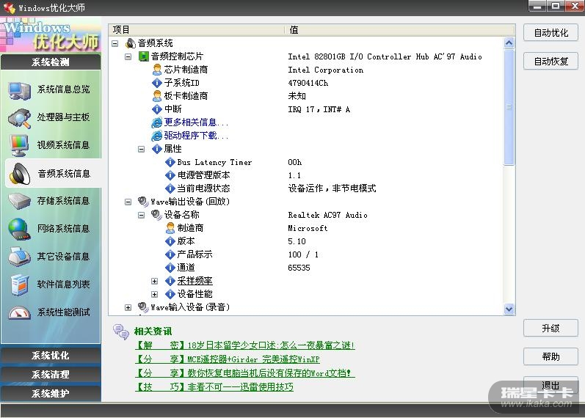Click the 项目 column header
The height and width of the screenshot is (418, 585).
tap(197, 30)
